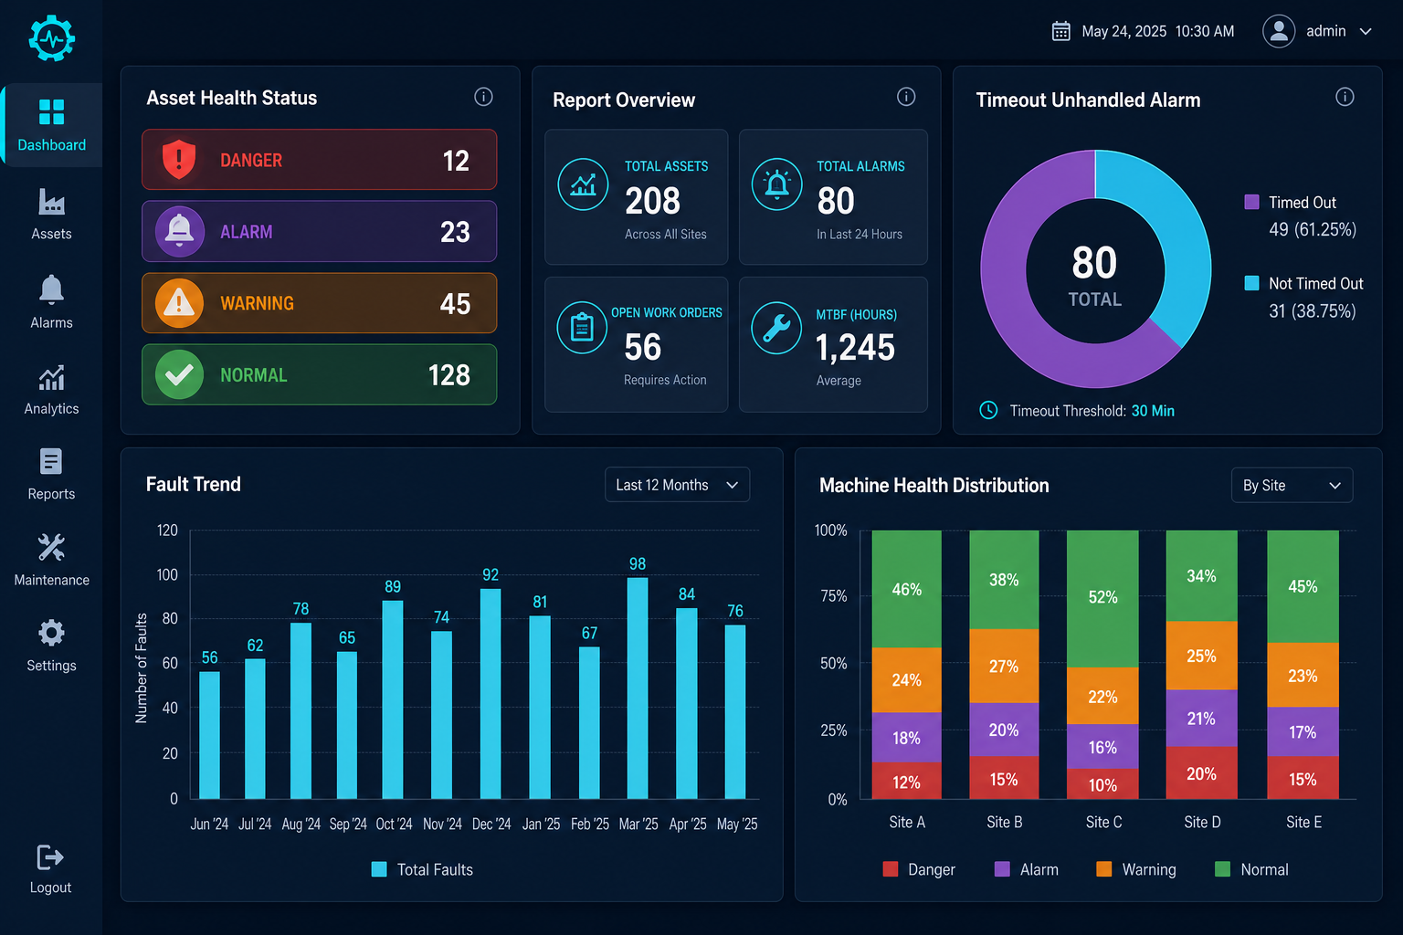Click the Jun '24 bar labeled 56
The width and height of the screenshot is (1403, 935).
click(209, 735)
